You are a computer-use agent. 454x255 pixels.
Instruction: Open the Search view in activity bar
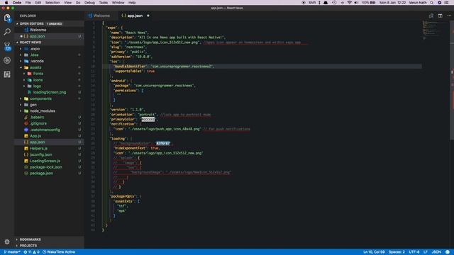click(7, 32)
